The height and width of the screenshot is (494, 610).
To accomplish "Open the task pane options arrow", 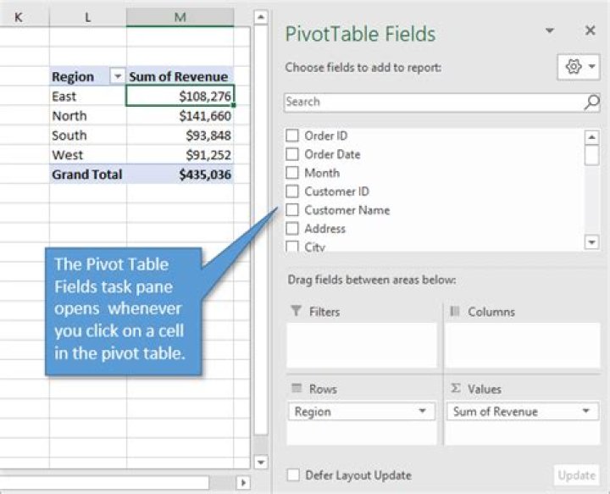I will click(549, 31).
